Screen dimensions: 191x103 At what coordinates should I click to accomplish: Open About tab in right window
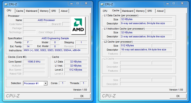pos(160,11)
